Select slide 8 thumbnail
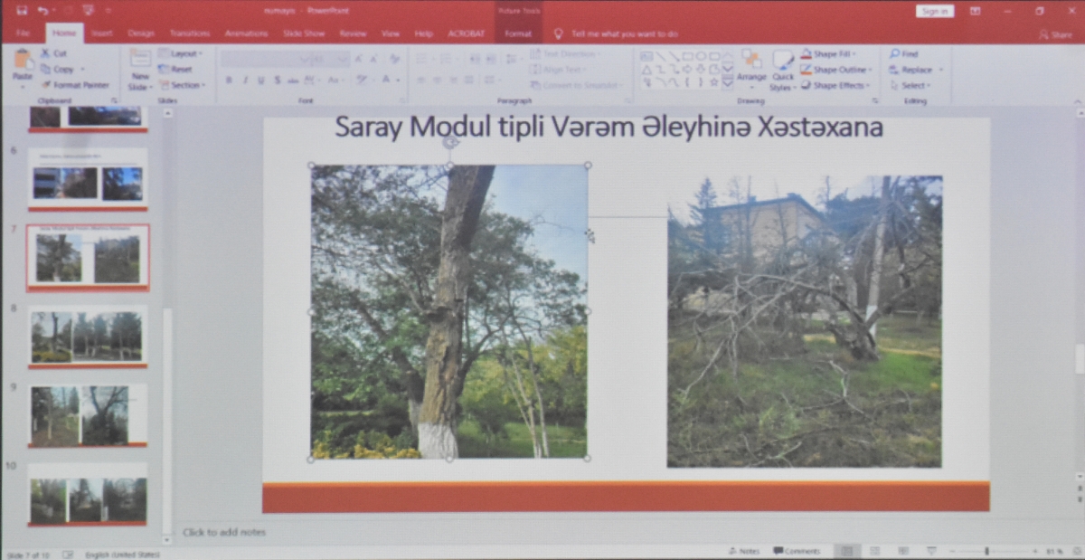This screenshot has height=560, width=1085. tap(87, 337)
